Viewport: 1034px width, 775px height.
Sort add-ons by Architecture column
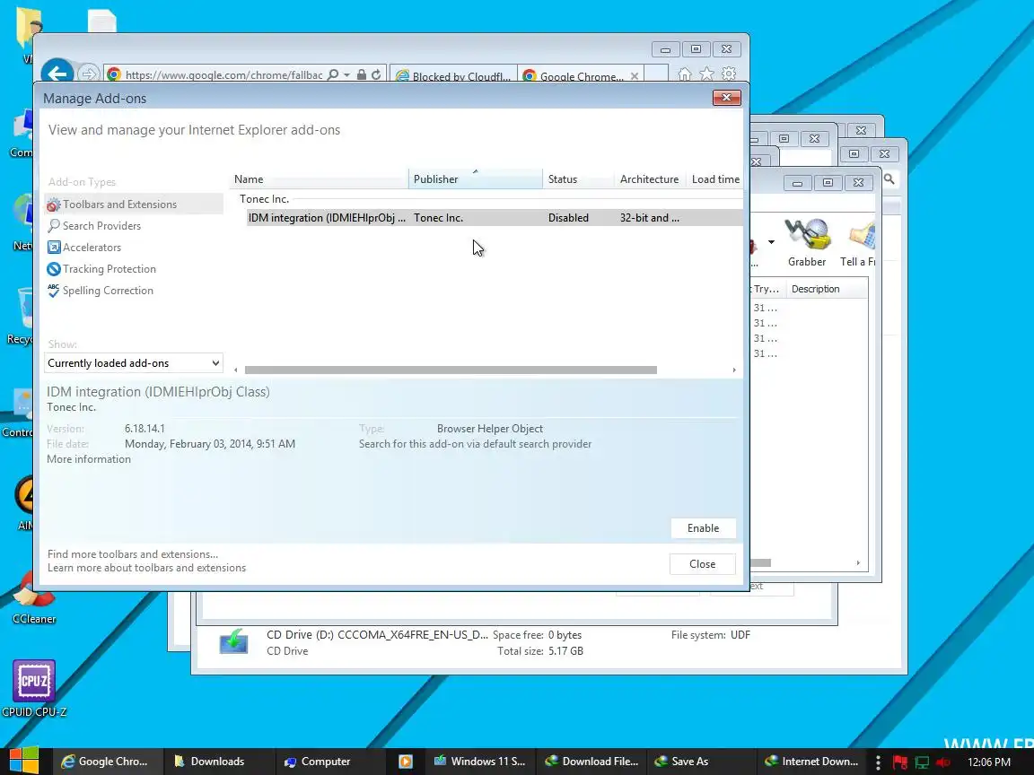tap(649, 179)
